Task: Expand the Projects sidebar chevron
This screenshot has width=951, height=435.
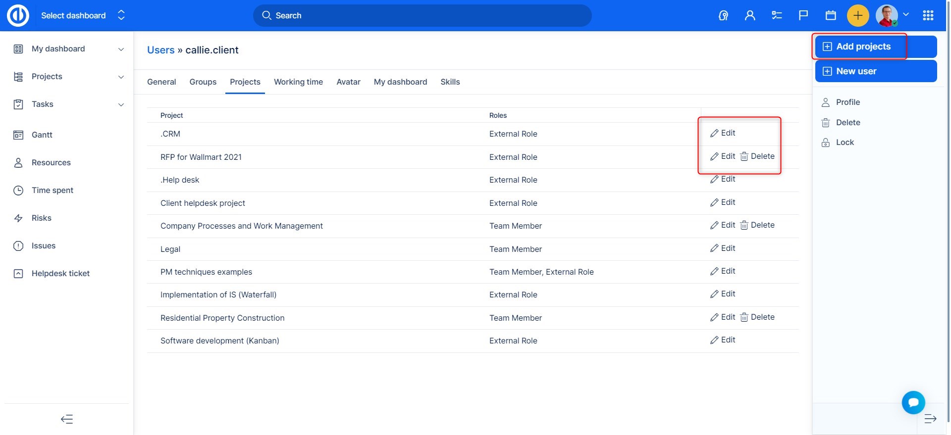Action: [x=121, y=77]
